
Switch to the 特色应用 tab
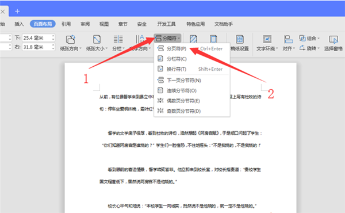(x=195, y=24)
